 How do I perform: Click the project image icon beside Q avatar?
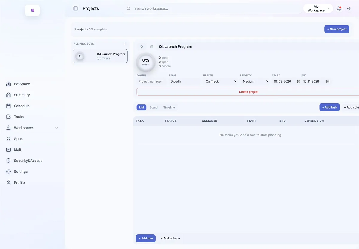[x=152, y=47]
